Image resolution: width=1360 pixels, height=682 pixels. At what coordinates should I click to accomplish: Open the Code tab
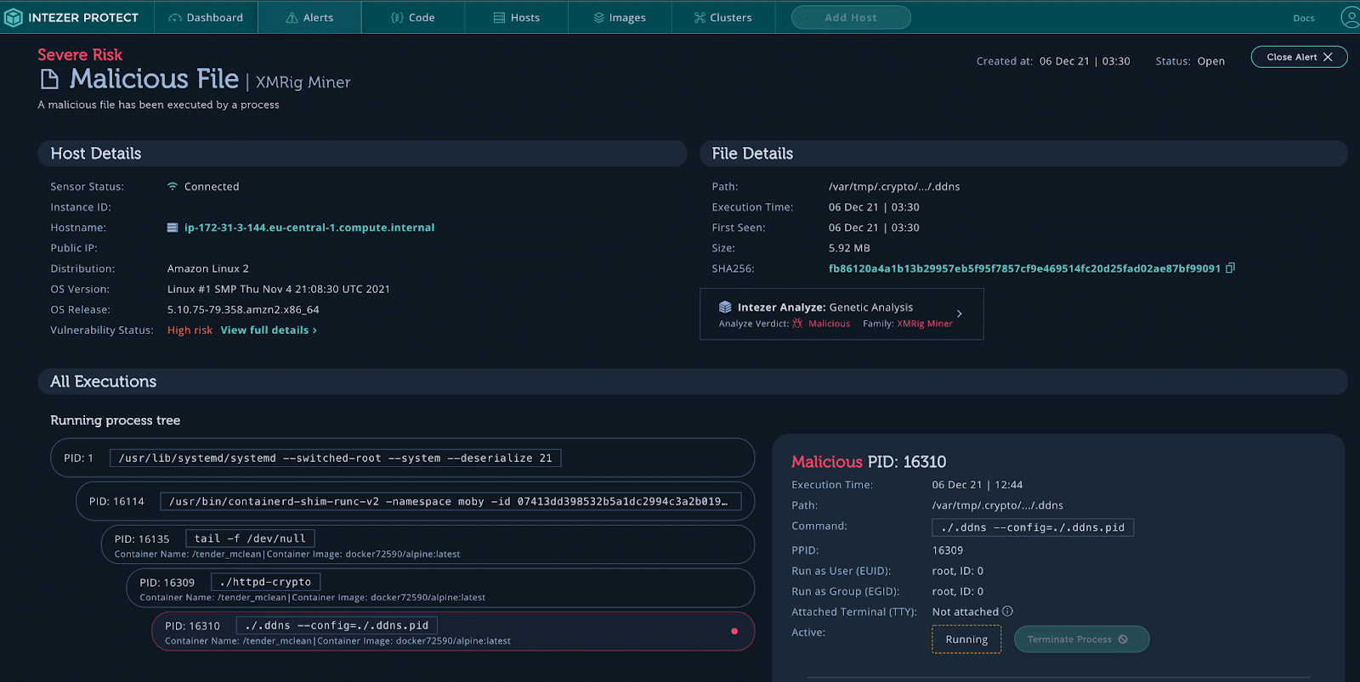[413, 17]
